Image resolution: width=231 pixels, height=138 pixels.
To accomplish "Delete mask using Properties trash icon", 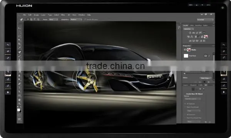I will tap(209, 82).
